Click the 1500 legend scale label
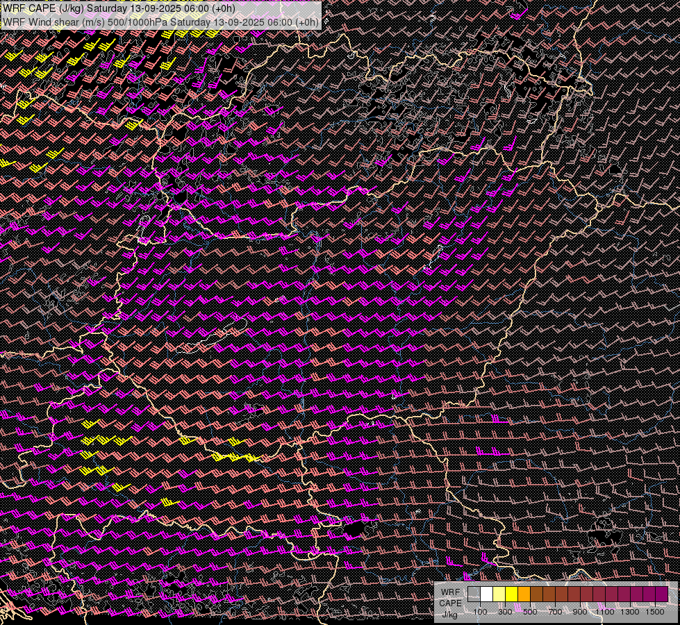Viewport: 680px width, 625px height. (x=655, y=612)
